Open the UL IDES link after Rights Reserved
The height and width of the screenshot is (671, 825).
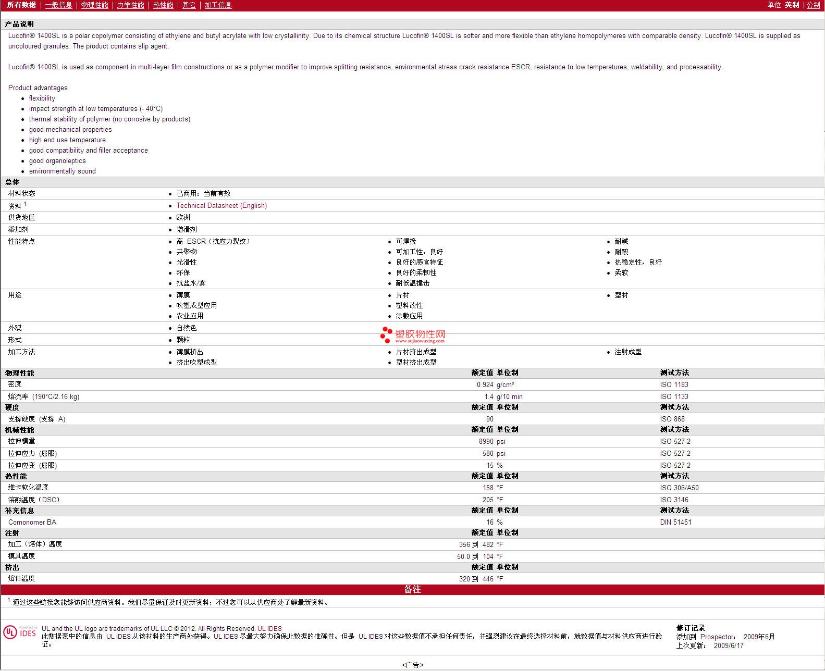[269, 629]
